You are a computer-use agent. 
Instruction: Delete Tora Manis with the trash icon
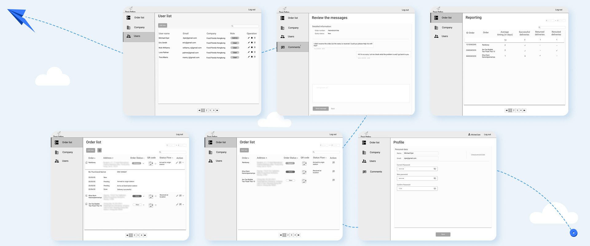click(x=252, y=57)
